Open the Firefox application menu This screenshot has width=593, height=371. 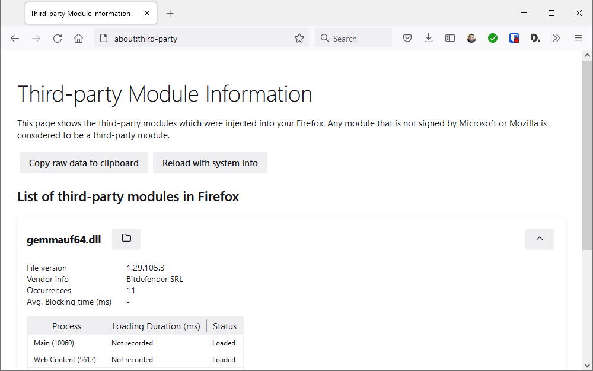click(x=578, y=38)
